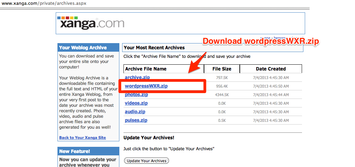This screenshot has width=355, height=167.
Task: Download the archive.zip file
Action: (137, 77)
